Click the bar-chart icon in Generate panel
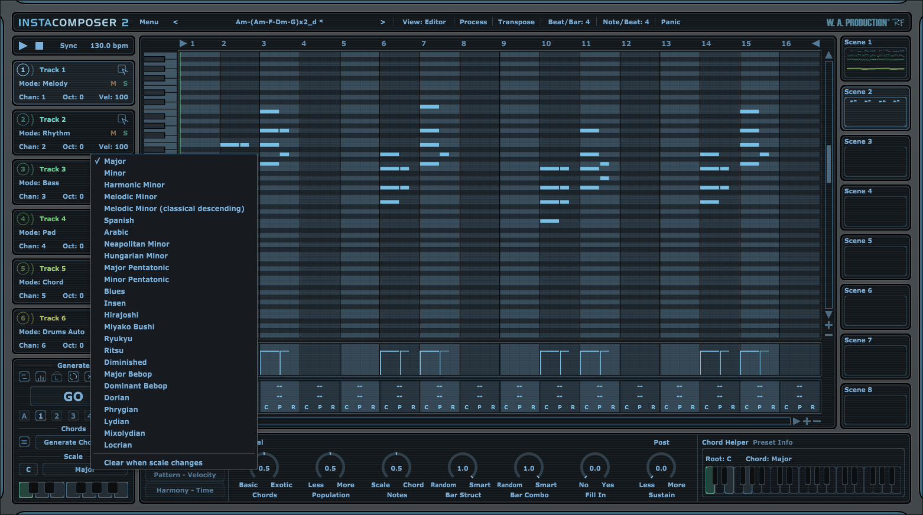 point(41,377)
